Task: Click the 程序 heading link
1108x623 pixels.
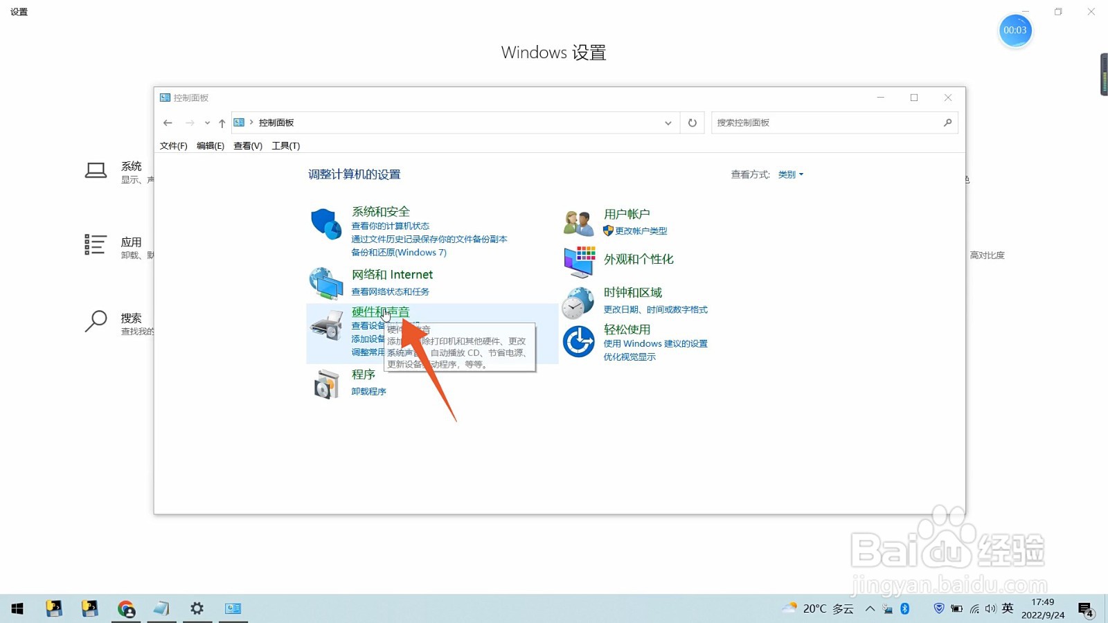Action: [x=364, y=374]
